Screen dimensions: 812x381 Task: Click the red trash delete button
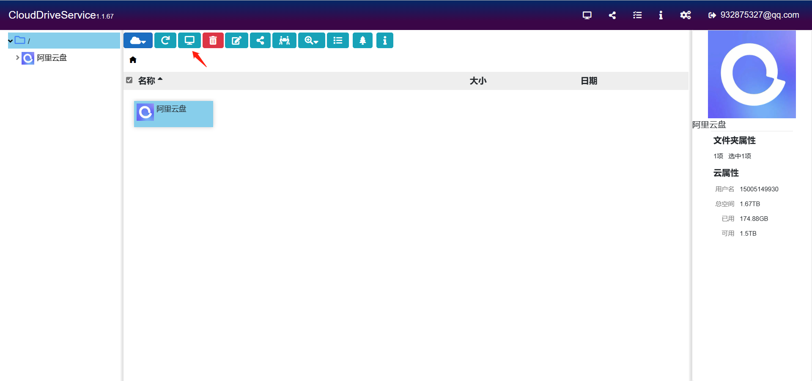213,41
